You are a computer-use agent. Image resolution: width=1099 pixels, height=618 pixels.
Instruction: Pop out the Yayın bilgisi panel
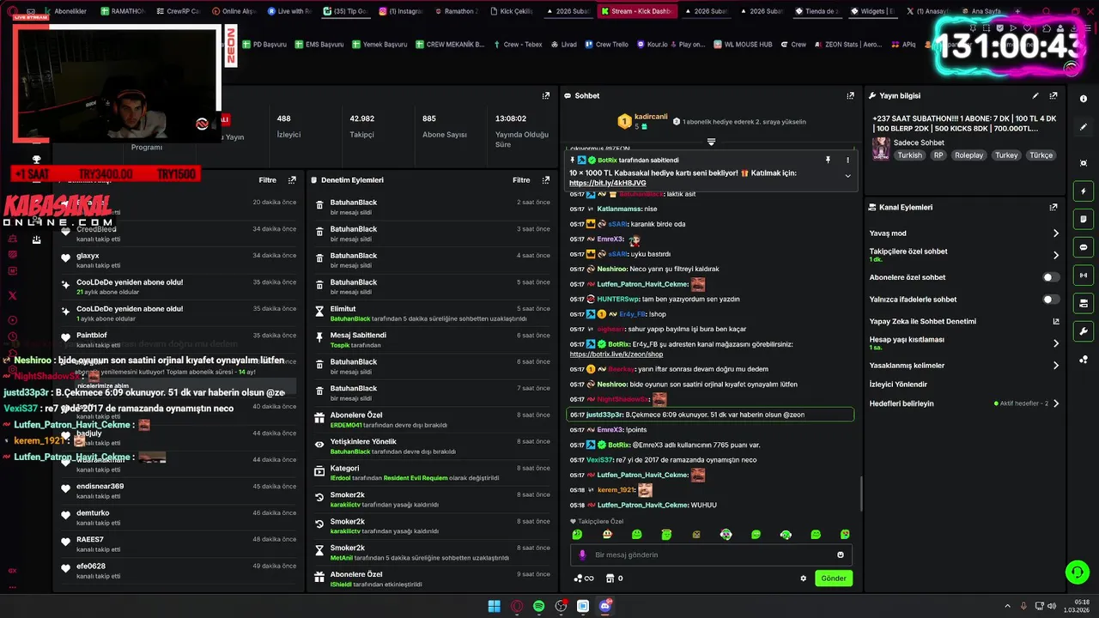point(1053,96)
